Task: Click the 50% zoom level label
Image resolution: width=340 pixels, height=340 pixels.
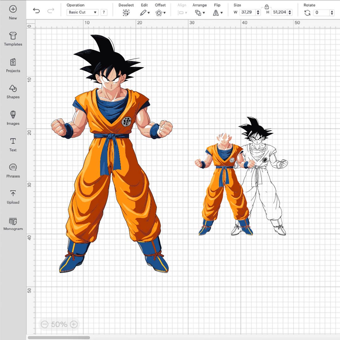Action: coord(59,324)
